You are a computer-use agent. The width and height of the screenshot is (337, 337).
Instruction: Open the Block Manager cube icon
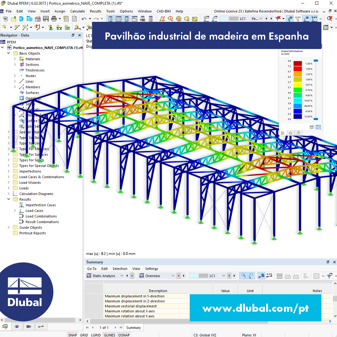pos(29,19)
